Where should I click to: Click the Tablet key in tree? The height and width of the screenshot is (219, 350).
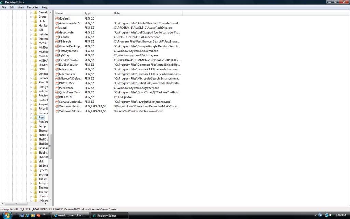[43, 179]
